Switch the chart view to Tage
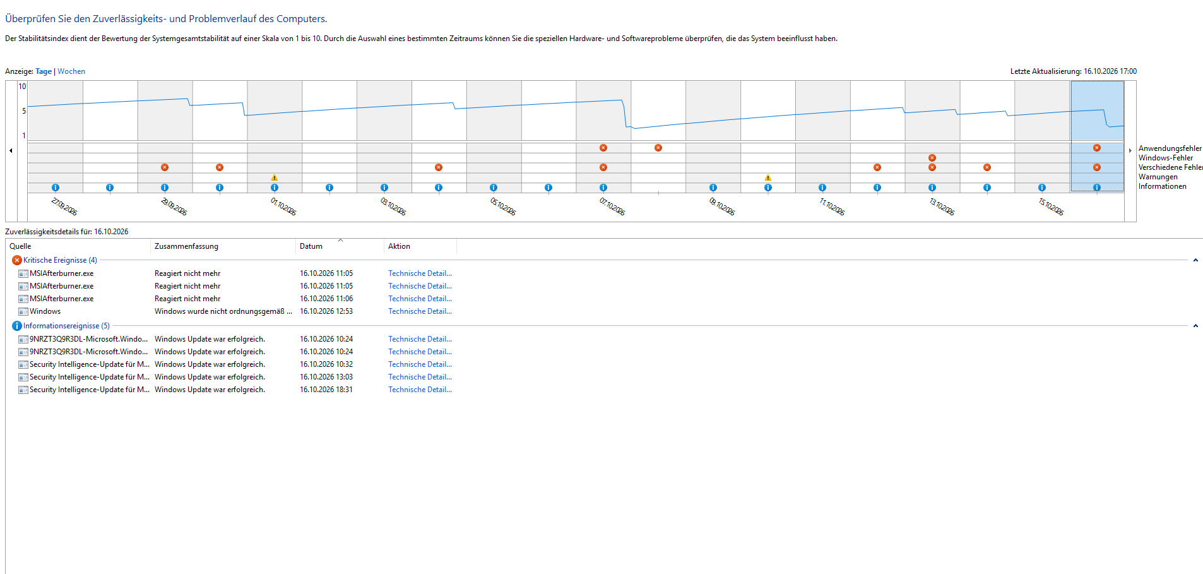This screenshot has width=1203, height=574. point(44,71)
